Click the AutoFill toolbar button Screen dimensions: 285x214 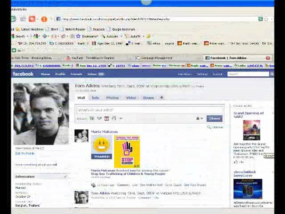pos(133,36)
